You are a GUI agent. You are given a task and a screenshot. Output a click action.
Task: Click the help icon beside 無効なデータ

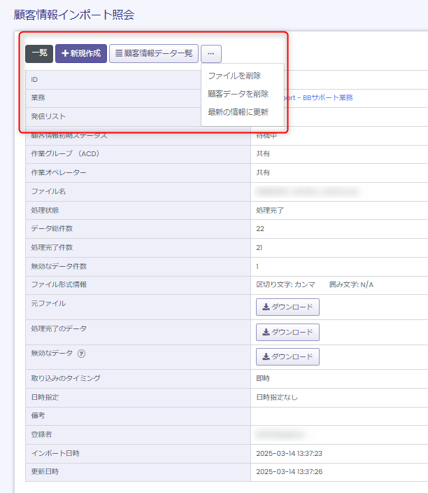[81, 354]
